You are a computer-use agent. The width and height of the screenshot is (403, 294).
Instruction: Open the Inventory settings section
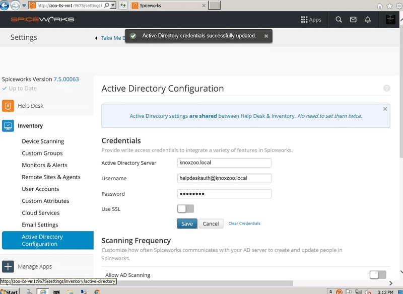30,126
